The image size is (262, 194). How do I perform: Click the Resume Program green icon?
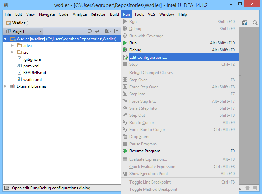click(x=125, y=151)
